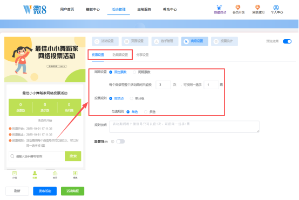Click the 消息通知 icon
This screenshot has height=200, width=299.
tap(257, 7)
